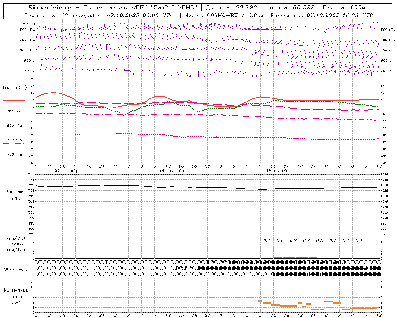Click the 0.2 precipitation amount value
This screenshot has width=397, height=318.
(x=319, y=241)
